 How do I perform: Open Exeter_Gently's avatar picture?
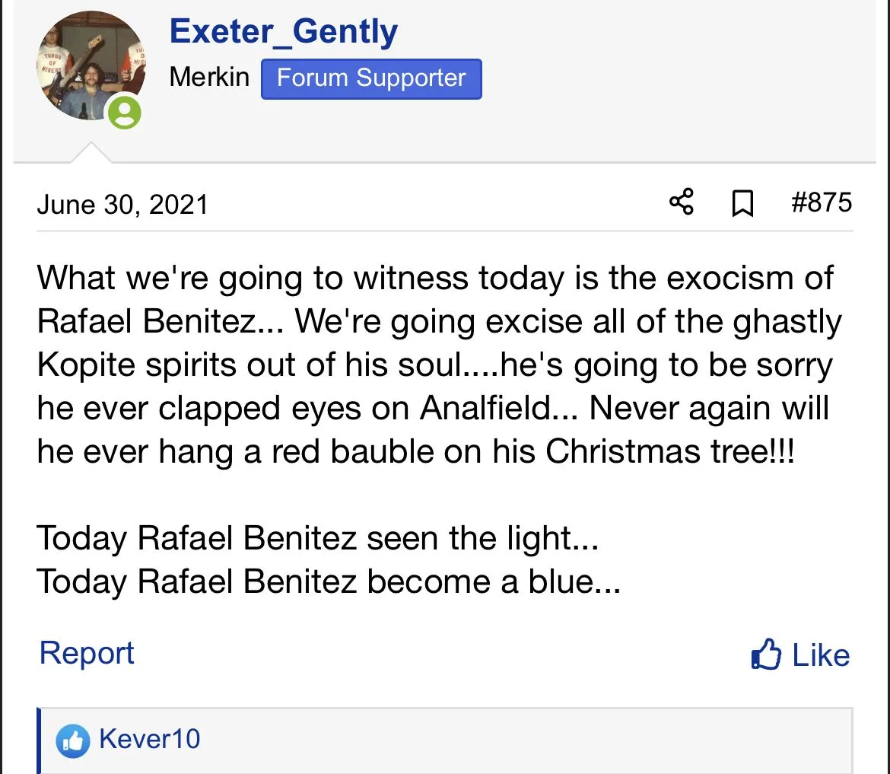pos(87,63)
